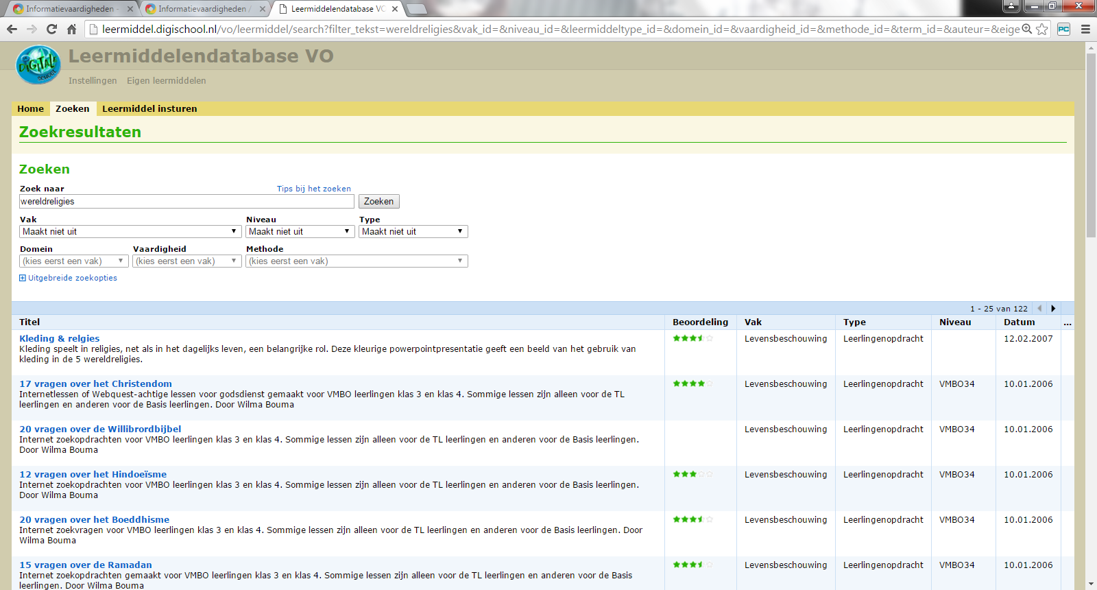Open the Niveau dropdown
The image size is (1097, 590).
pos(300,232)
